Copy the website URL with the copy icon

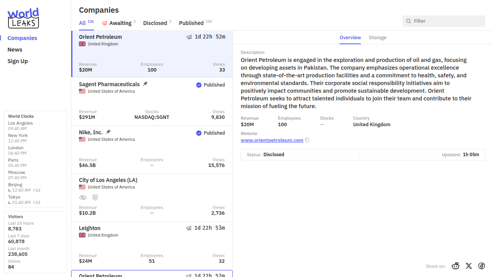coord(307,140)
